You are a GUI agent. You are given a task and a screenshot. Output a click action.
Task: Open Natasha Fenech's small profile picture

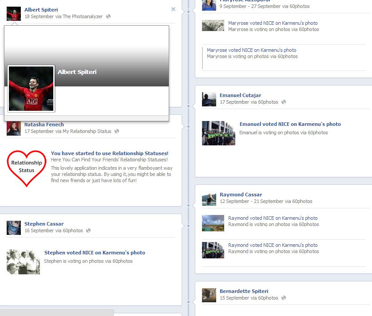[x=14, y=129]
